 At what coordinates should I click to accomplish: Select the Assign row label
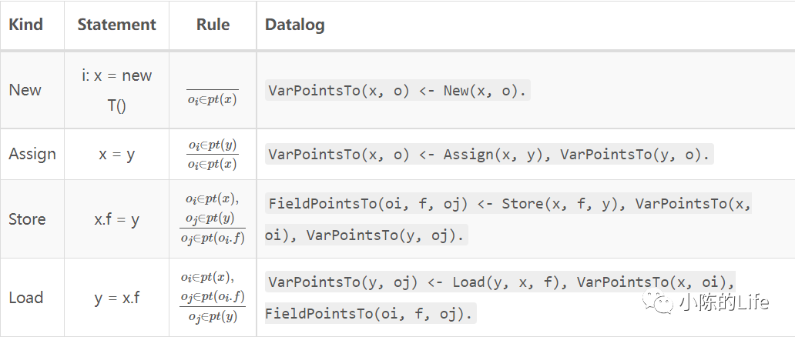coord(32,154)
